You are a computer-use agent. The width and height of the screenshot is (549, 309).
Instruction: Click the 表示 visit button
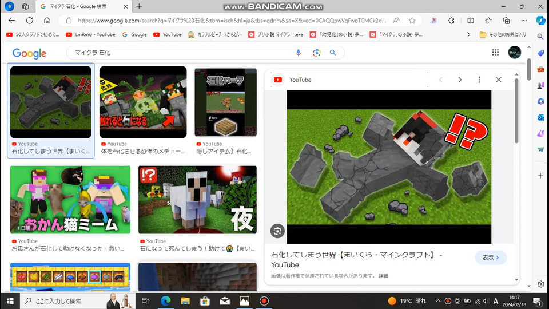pos(491,257)
